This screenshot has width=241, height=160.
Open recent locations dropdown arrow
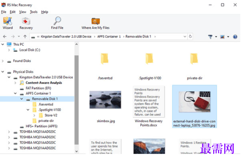19,36
